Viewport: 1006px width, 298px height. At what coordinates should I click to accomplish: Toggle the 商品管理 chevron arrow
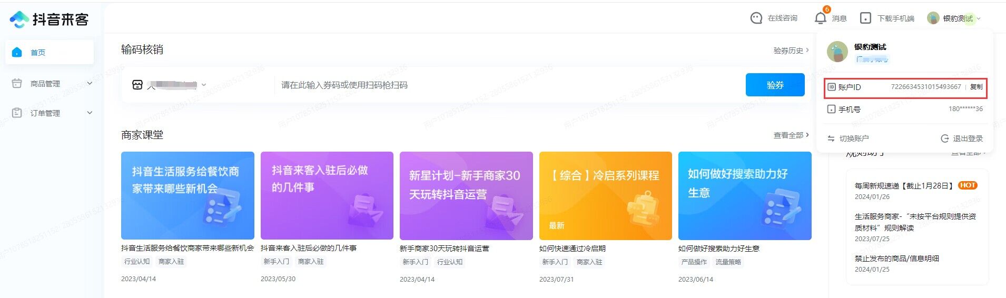(x=90, y=83)
